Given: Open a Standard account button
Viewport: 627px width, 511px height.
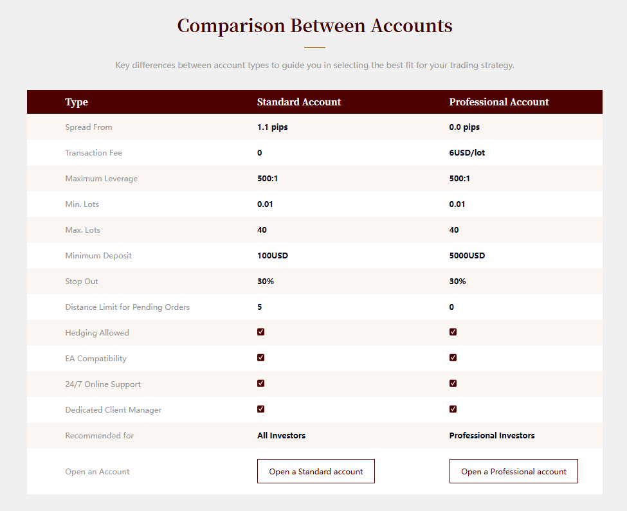Looking at the screenshot, I should click(316, 471).
